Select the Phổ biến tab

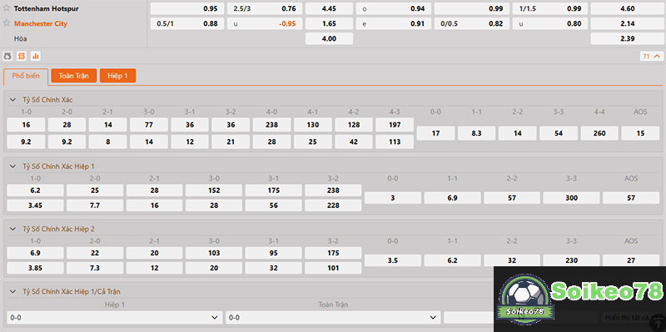26,76
